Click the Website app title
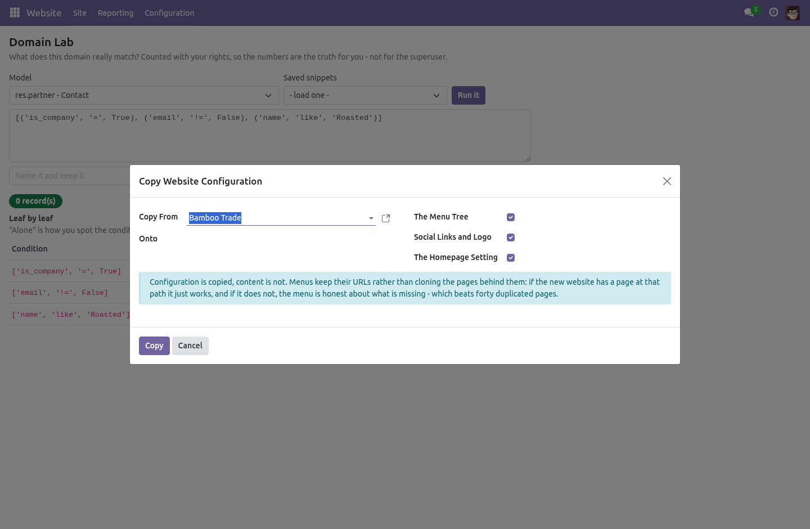The image size is (810, 529). [44, 13]
